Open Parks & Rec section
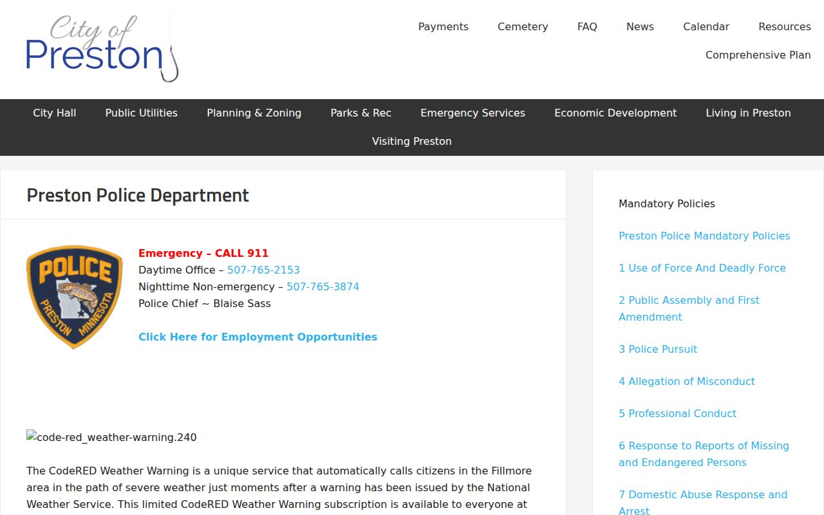This screenshot has width=824, height=515. (x=361, y=113)
